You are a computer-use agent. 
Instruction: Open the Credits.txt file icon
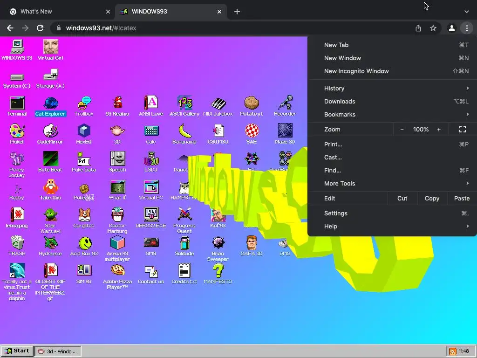point(184,274)
